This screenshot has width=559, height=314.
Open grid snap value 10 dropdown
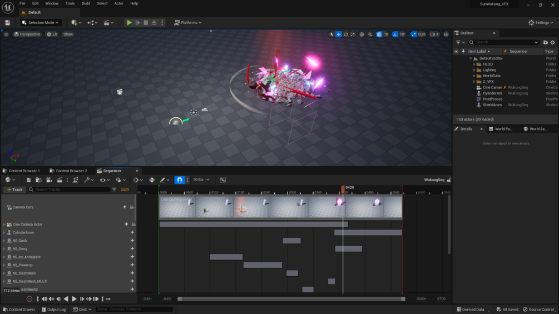click(386, 34)
